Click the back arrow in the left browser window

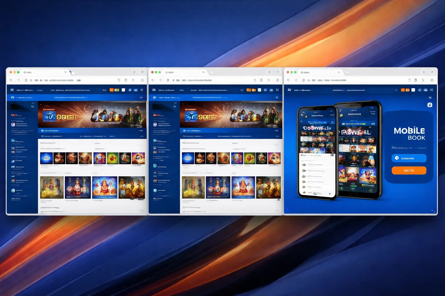pos(11,80)
